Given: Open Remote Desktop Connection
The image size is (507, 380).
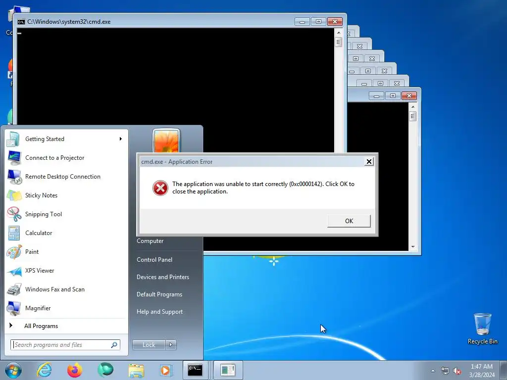Looking at the screenshot, I should 67,177.
